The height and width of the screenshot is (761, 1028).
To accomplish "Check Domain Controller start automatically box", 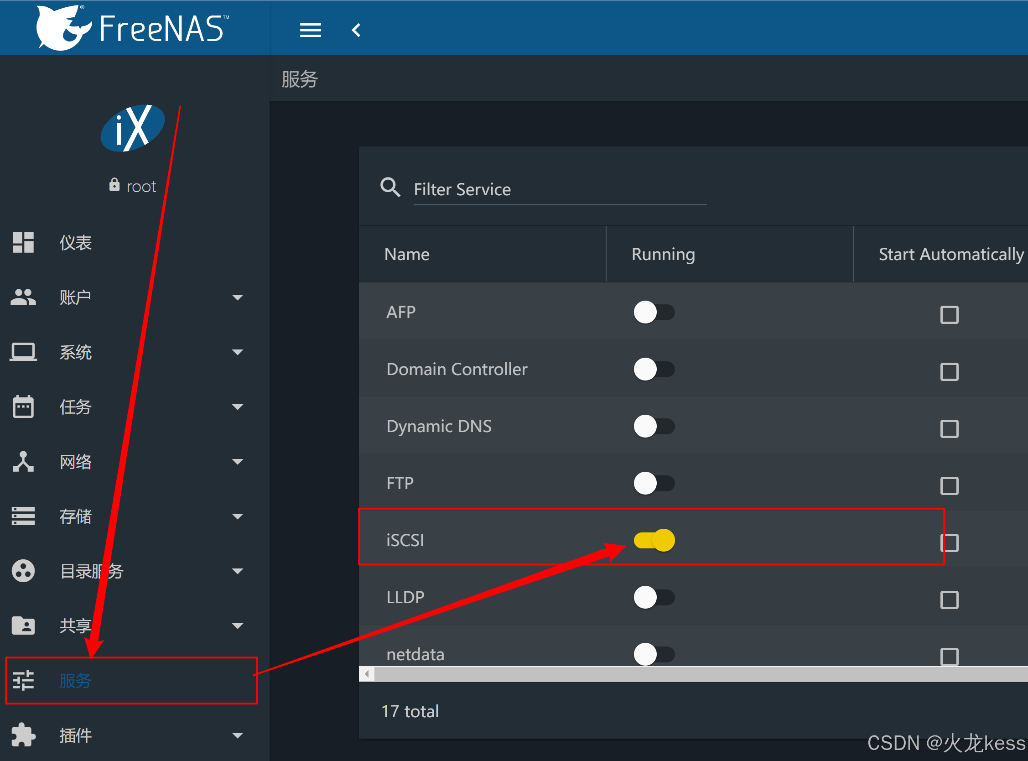I will tap(949, 372).
